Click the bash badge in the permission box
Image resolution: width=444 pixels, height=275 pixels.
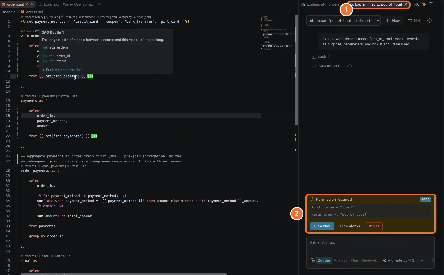click(425, 199)
